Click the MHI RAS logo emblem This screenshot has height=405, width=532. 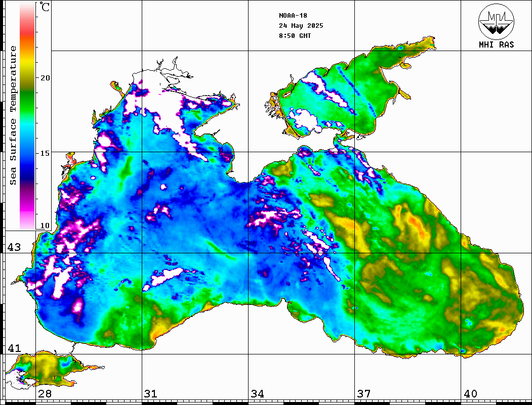496,21
